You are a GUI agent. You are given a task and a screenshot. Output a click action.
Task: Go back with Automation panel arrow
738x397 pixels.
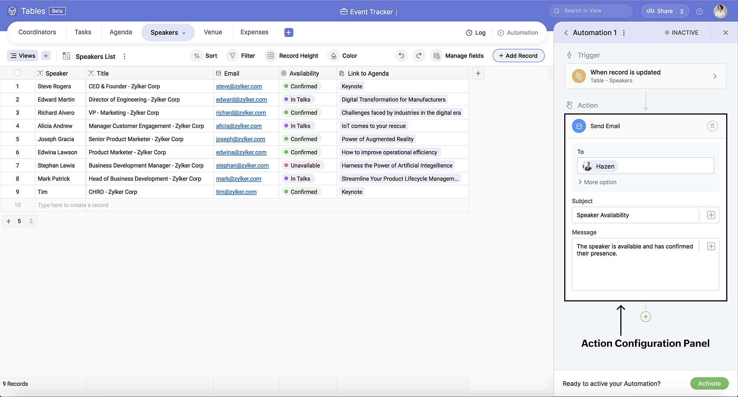pos(566,33)
